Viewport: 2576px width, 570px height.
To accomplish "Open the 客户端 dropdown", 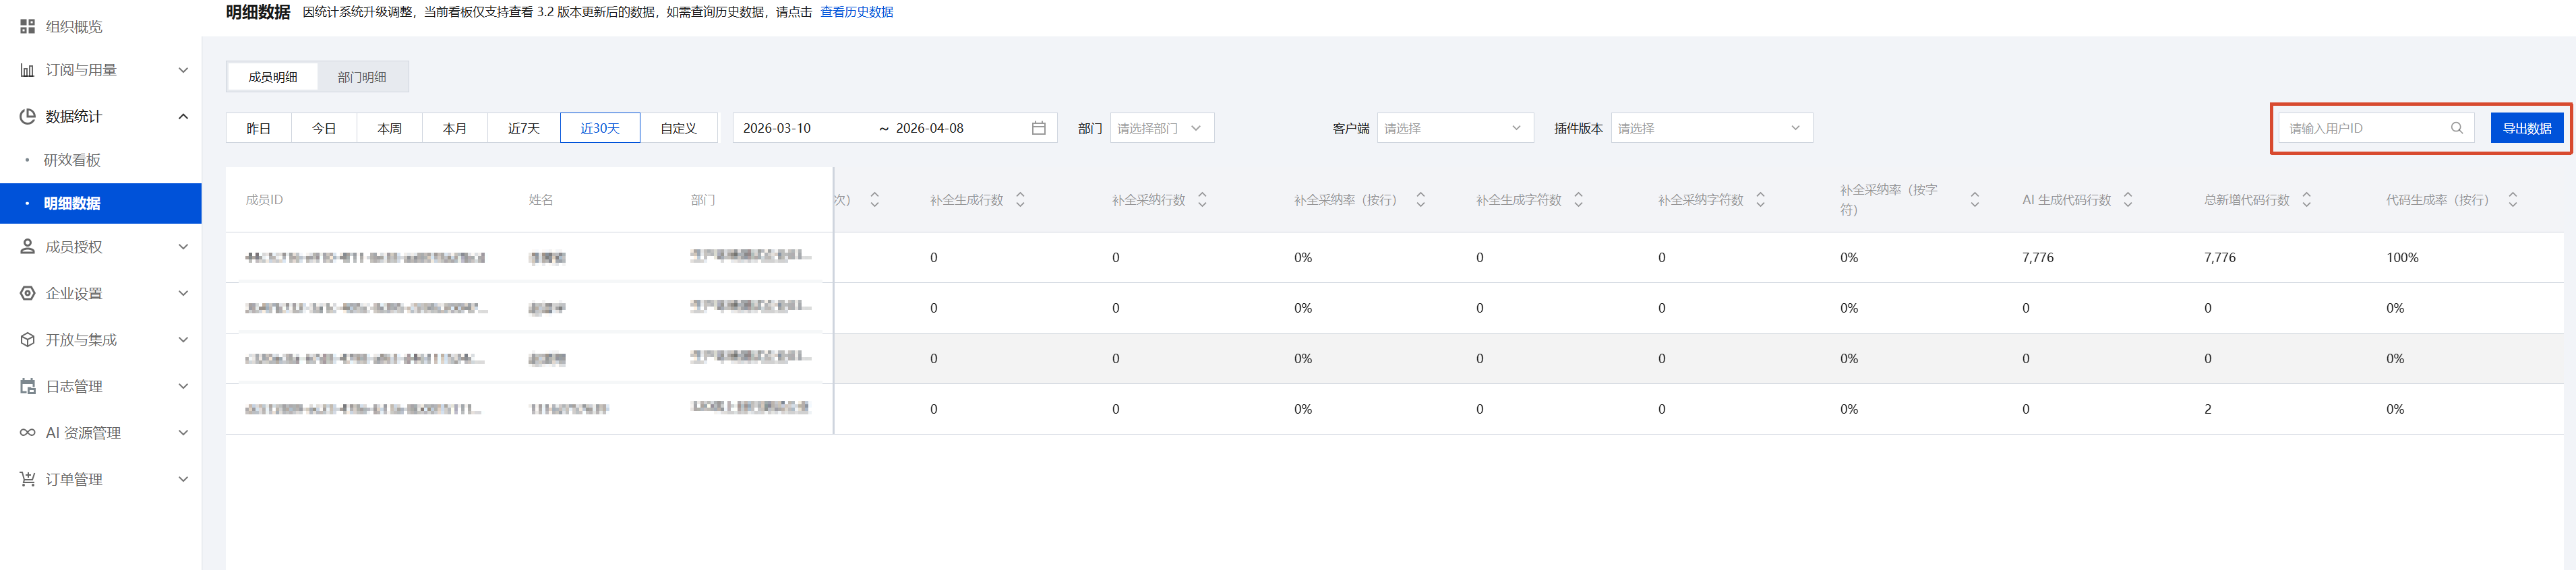I will (x=1454, y=128).
